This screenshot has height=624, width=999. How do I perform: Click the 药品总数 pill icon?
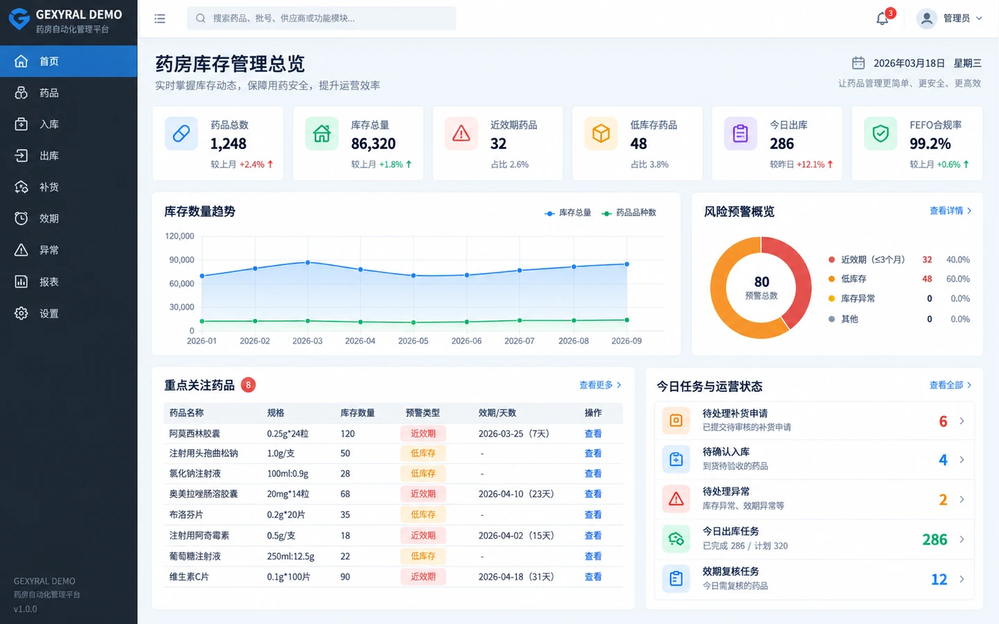(181, 134)
